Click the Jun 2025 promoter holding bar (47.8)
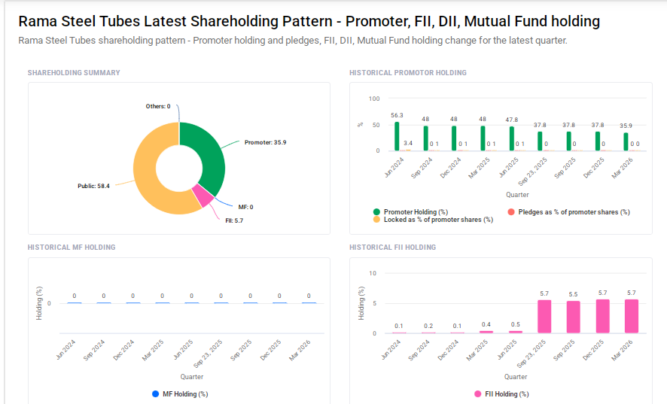667x404 pixels. click(512, 138)
